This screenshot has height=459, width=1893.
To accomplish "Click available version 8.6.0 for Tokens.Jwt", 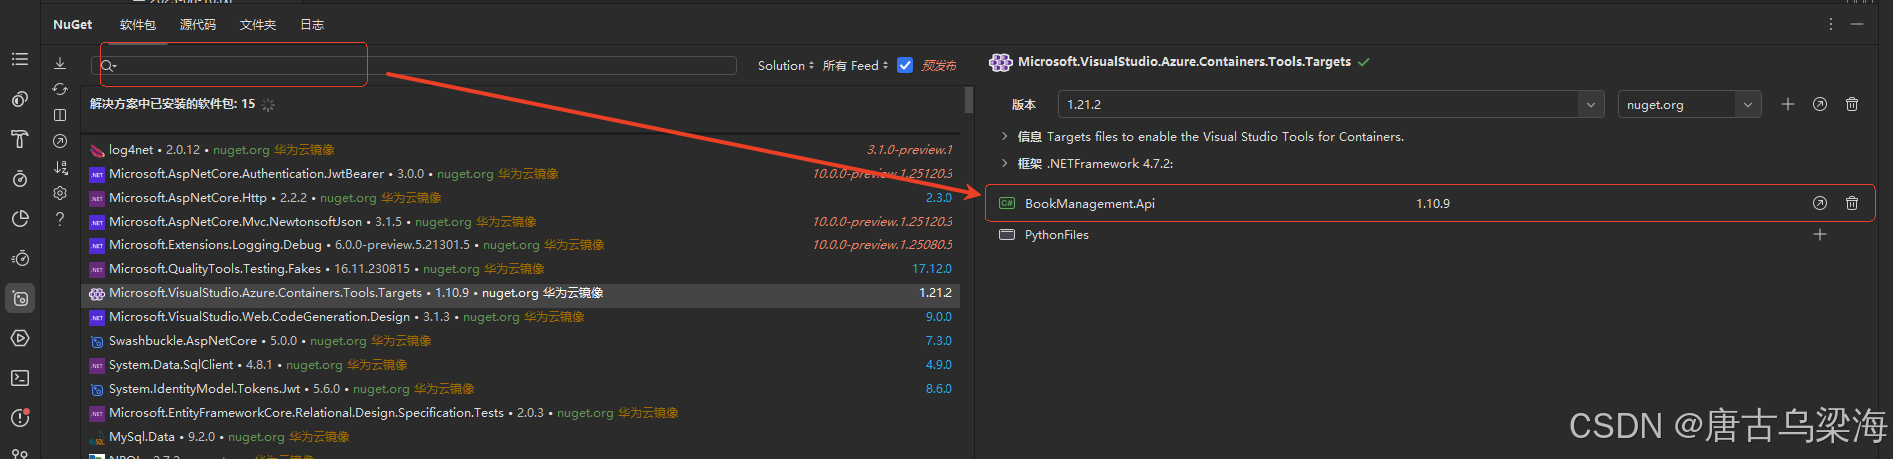I will (x=939, y=389).
